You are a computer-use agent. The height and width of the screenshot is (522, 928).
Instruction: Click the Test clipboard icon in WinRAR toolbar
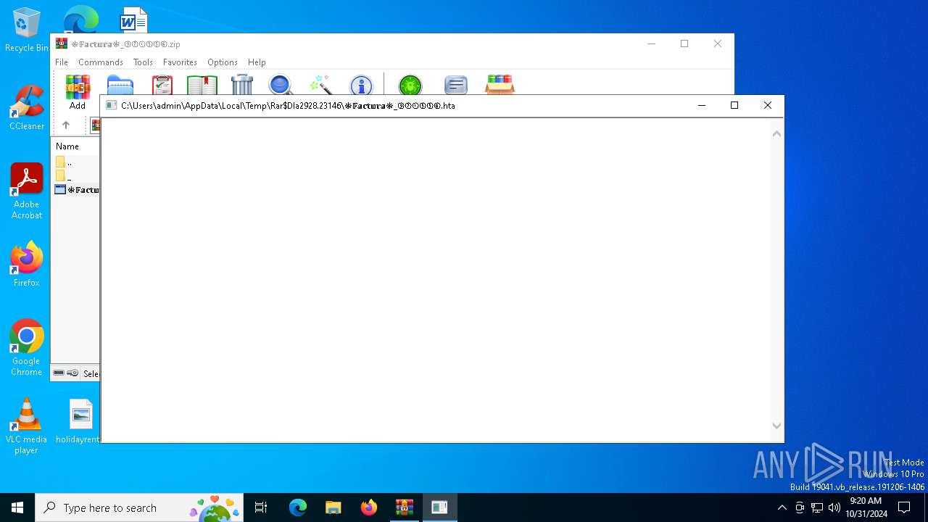pos(162,85)
